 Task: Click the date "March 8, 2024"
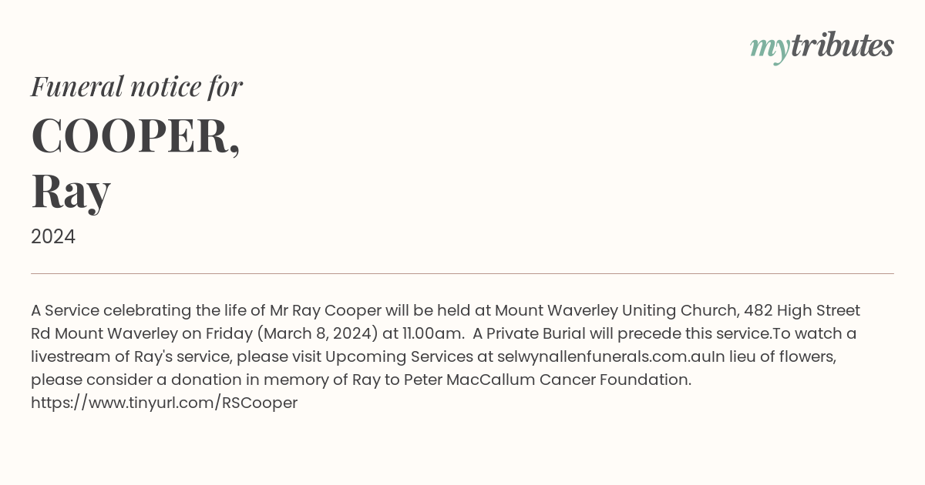click(315, 334)
